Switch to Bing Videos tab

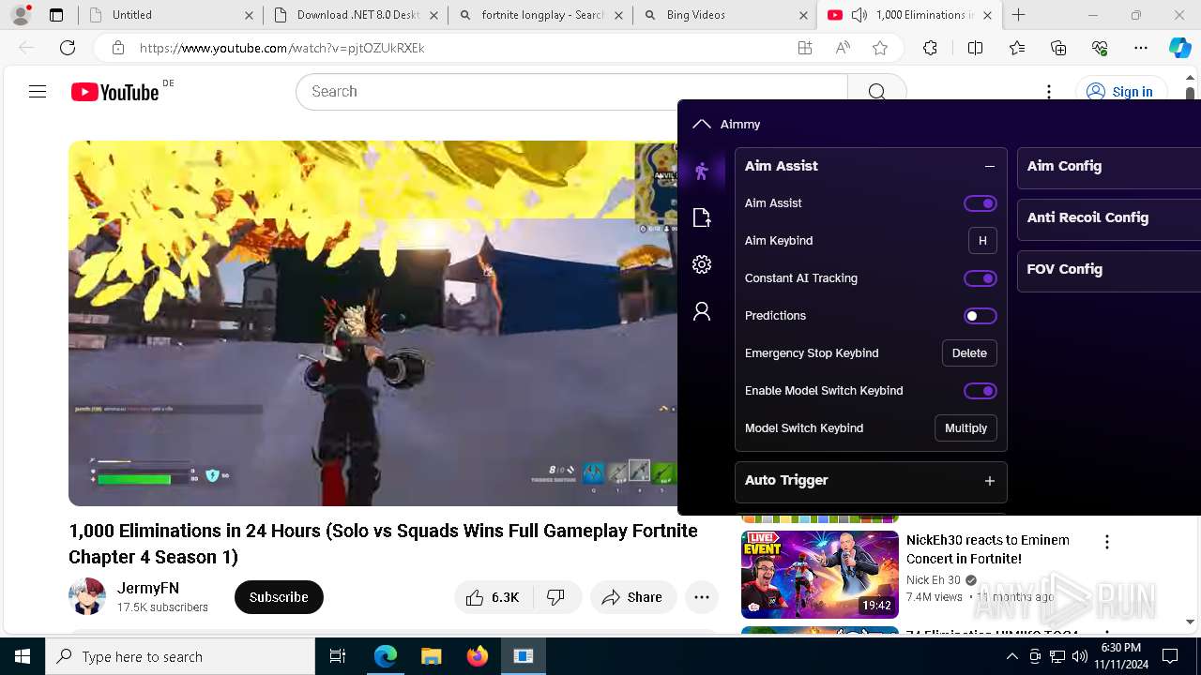pyautogui.click(x=725, y=15)
